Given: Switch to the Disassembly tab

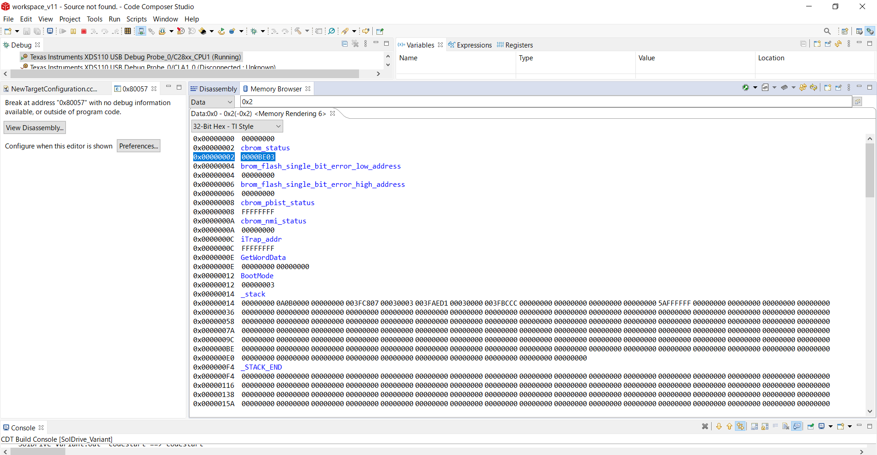Looking at the screenshot, I should point(213,89).
